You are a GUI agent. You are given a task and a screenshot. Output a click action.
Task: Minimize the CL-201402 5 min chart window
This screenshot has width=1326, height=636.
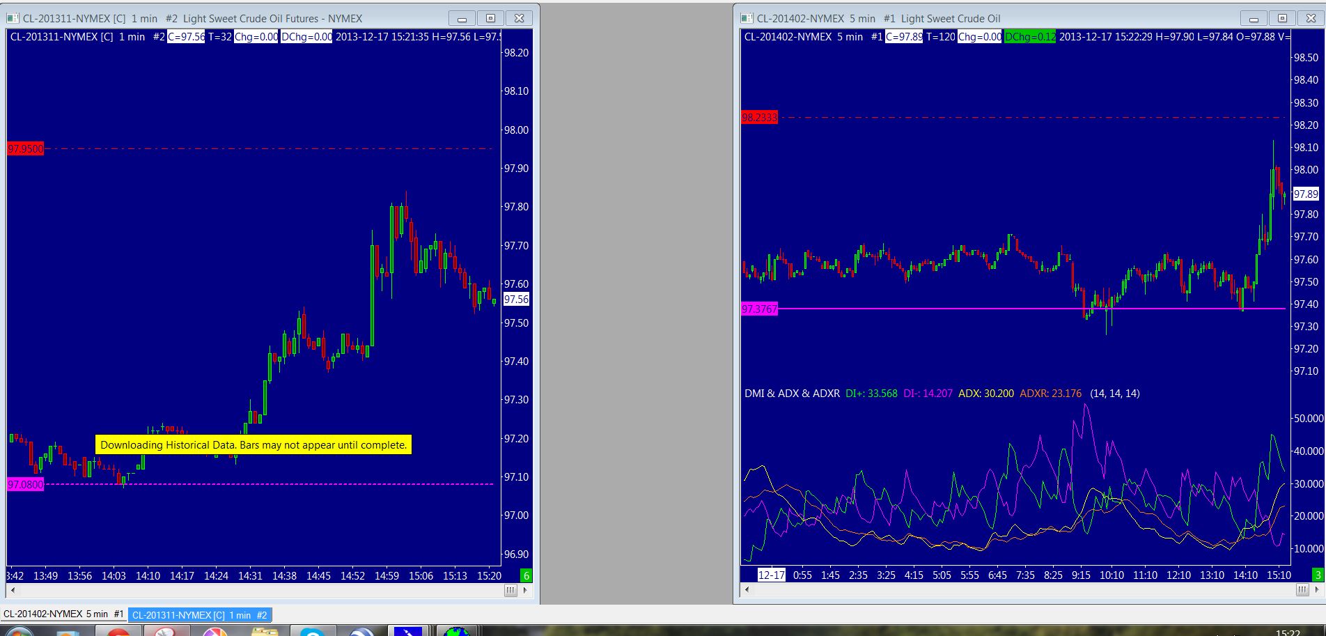pos(1254,19)
